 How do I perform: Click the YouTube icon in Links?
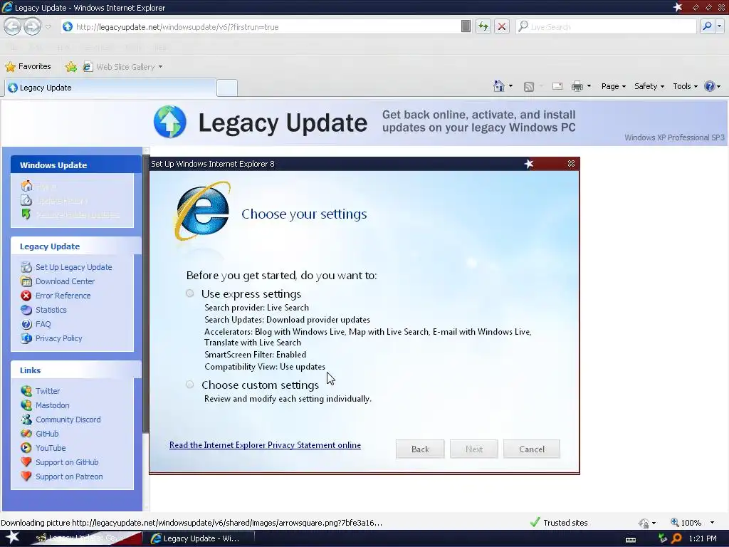click(26, 447)
